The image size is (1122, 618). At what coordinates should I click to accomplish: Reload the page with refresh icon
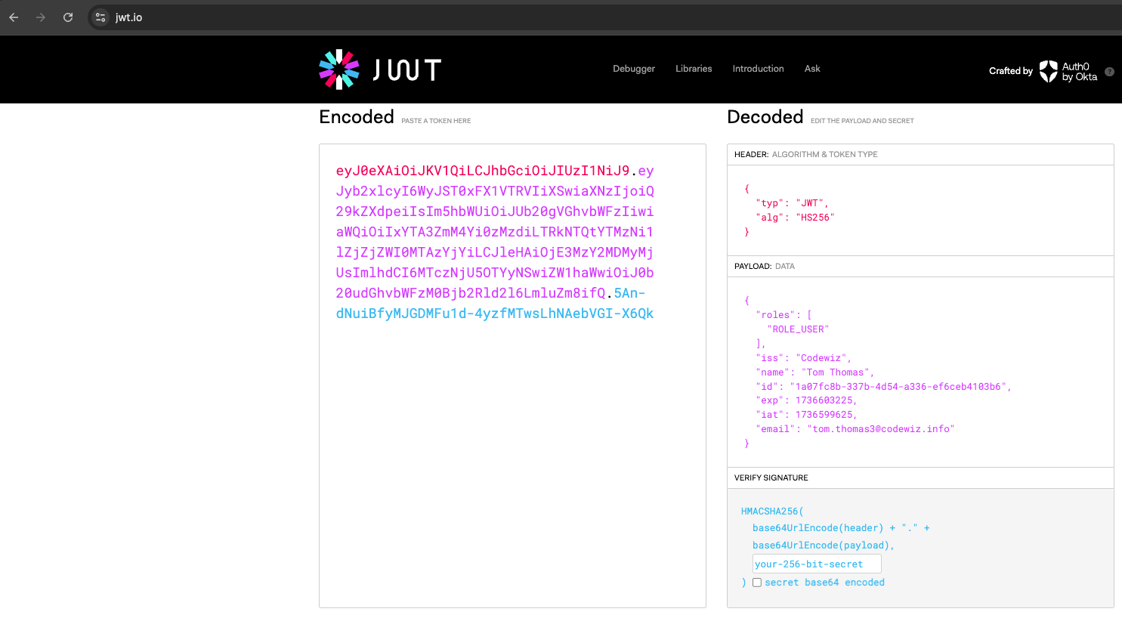click(x=68, y=17)
